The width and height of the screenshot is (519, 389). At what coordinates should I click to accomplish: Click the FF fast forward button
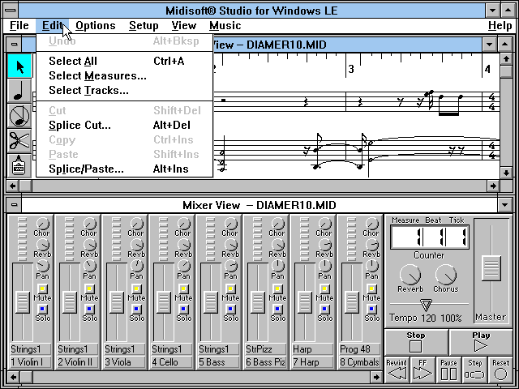(x=422, y=370)
